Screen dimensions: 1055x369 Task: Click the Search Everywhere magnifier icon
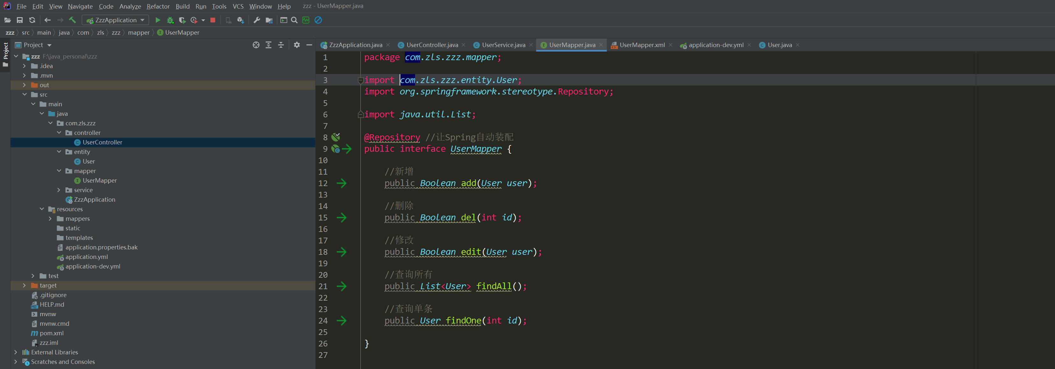pyautogui.click(x=294, y=20)
